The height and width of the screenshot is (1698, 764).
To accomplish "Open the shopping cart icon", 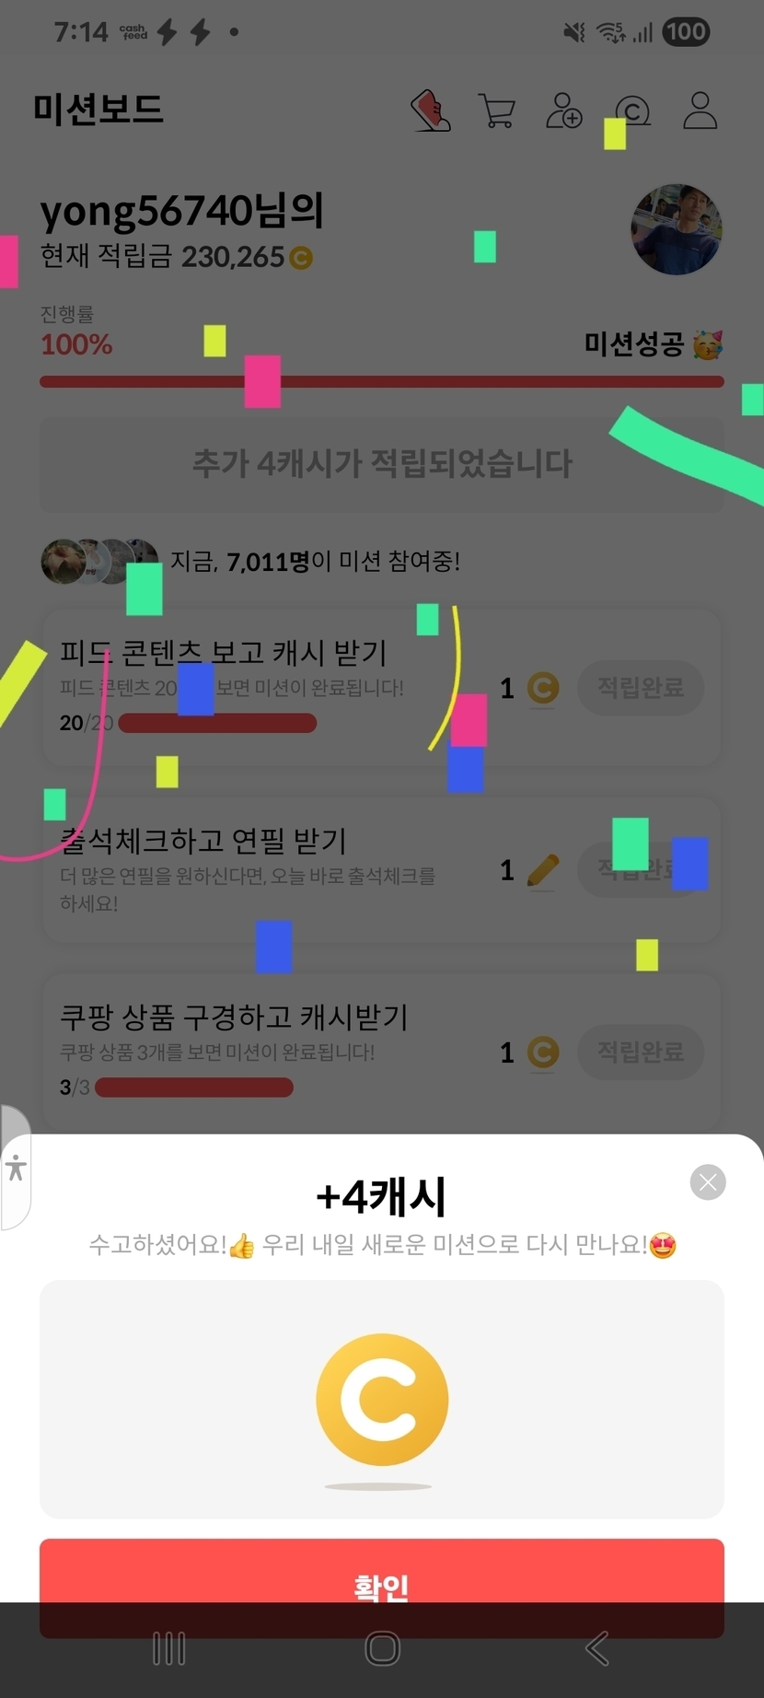I will [x=497, y=110].
